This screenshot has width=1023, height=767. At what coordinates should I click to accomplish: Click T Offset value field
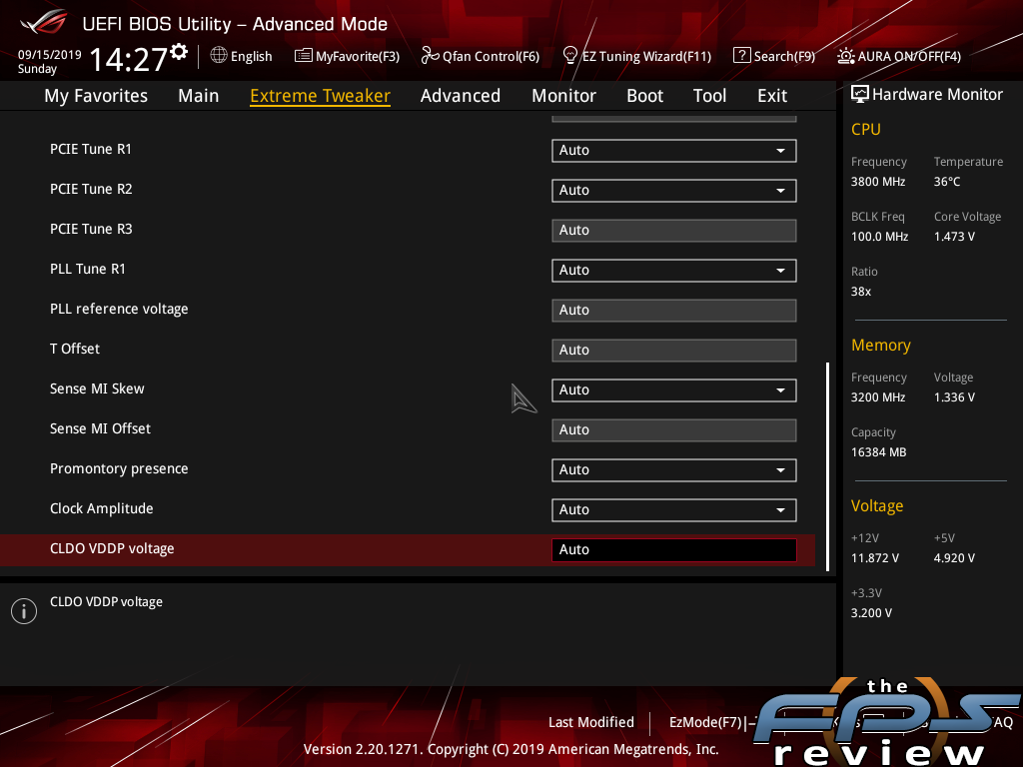[x=674, y=351]
